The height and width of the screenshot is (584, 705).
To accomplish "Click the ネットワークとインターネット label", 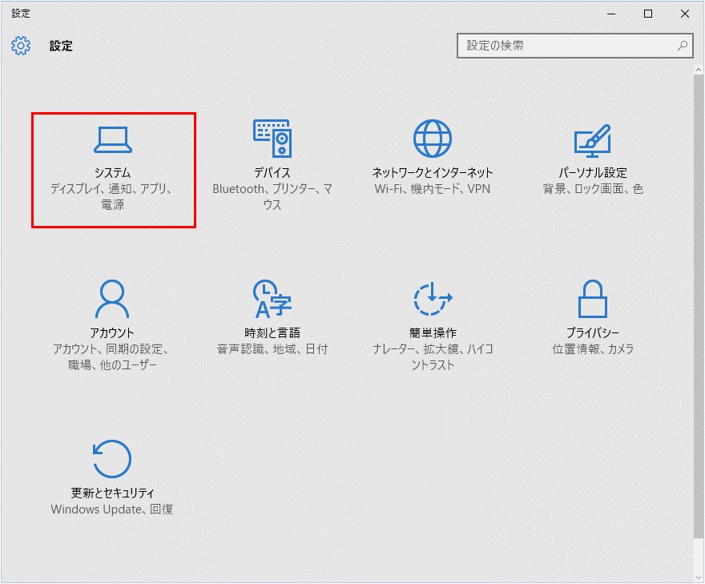I will (x=433, y=173).
